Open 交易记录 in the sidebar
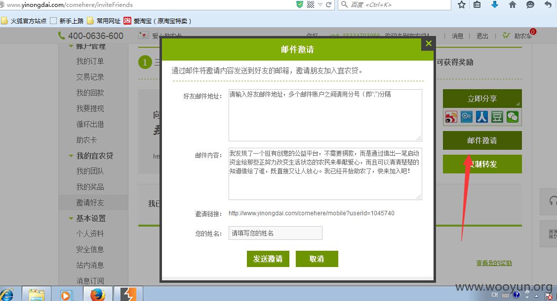 pyautogui.click(x=90, y=77)
